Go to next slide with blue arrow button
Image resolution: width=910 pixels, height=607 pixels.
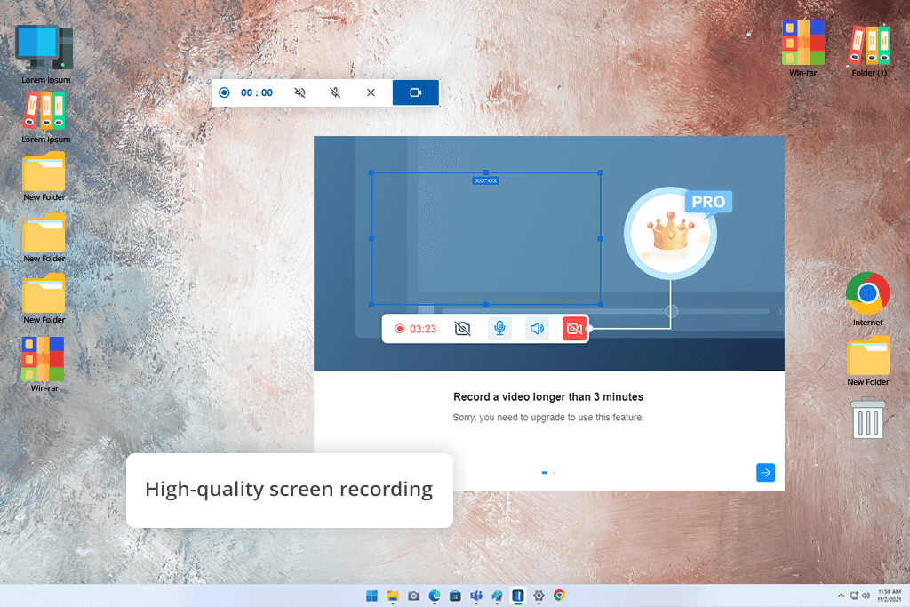click(765, 473)
